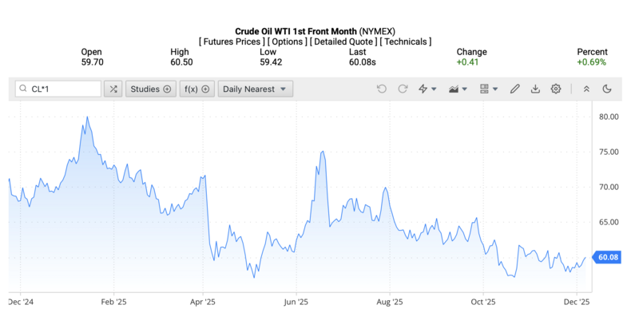Click the Percent value +0.69%
Screen dimensions: 639x309
591,62
